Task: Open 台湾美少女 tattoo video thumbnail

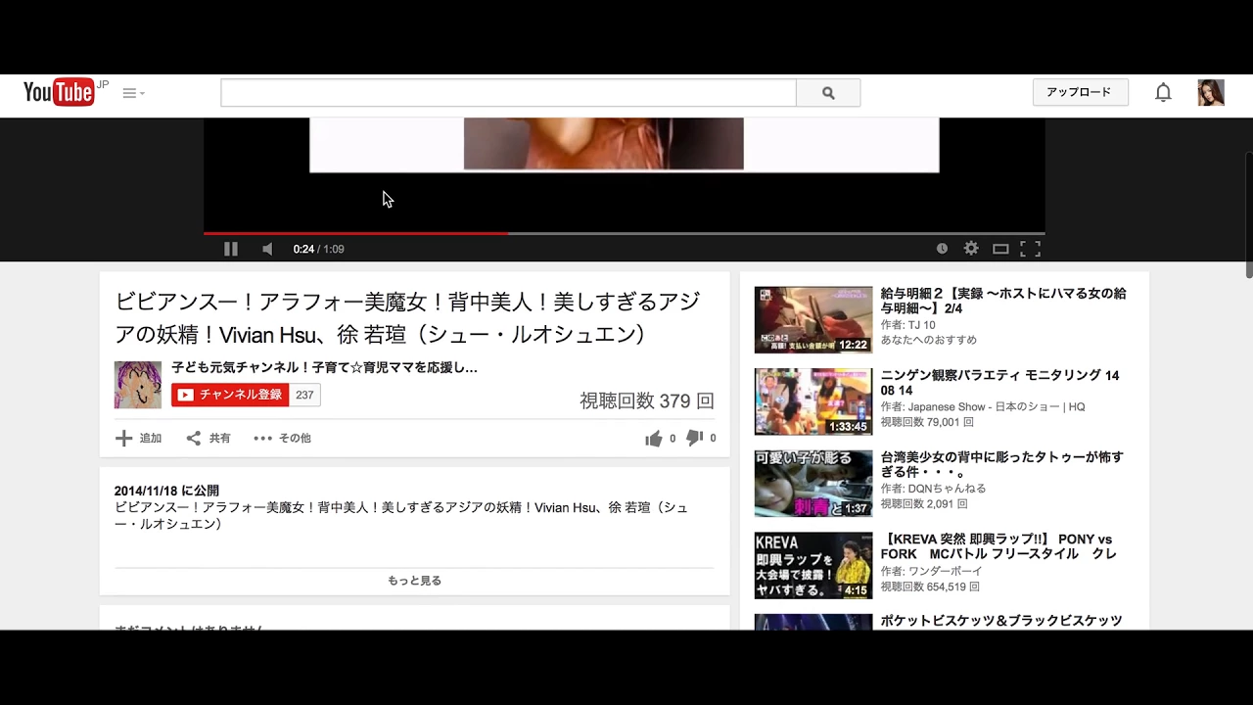Action: click(812, 483)
